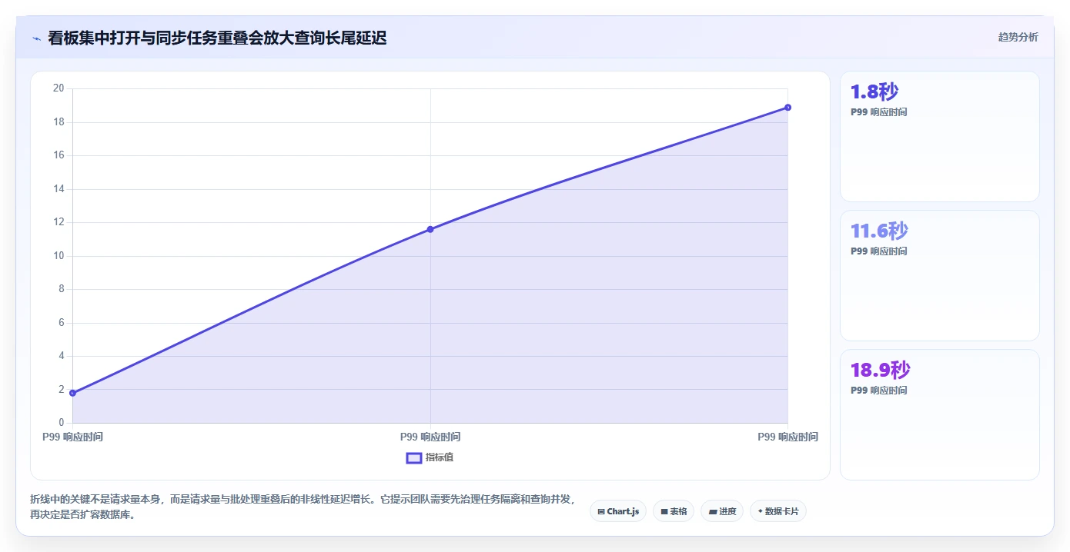
Task: Click the y-axis label 10
Action: [59, 256]
